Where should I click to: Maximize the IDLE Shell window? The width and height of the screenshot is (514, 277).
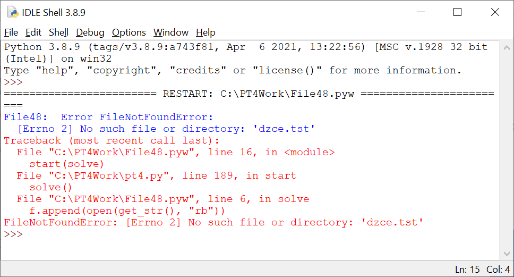[x=457, y=12]
